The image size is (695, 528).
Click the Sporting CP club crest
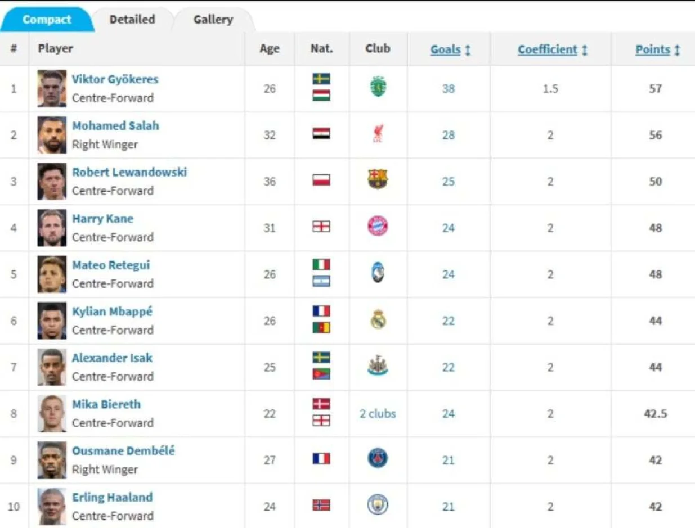[x=378, y=87]
